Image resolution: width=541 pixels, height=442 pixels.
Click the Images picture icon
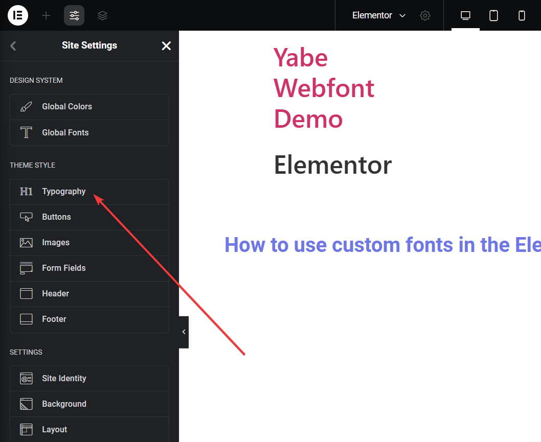coord(26,243)
